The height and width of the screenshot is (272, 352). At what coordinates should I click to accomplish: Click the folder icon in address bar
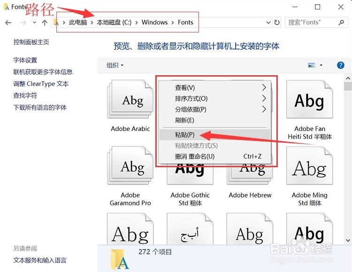pyautogui.click(x=56, y=23)
